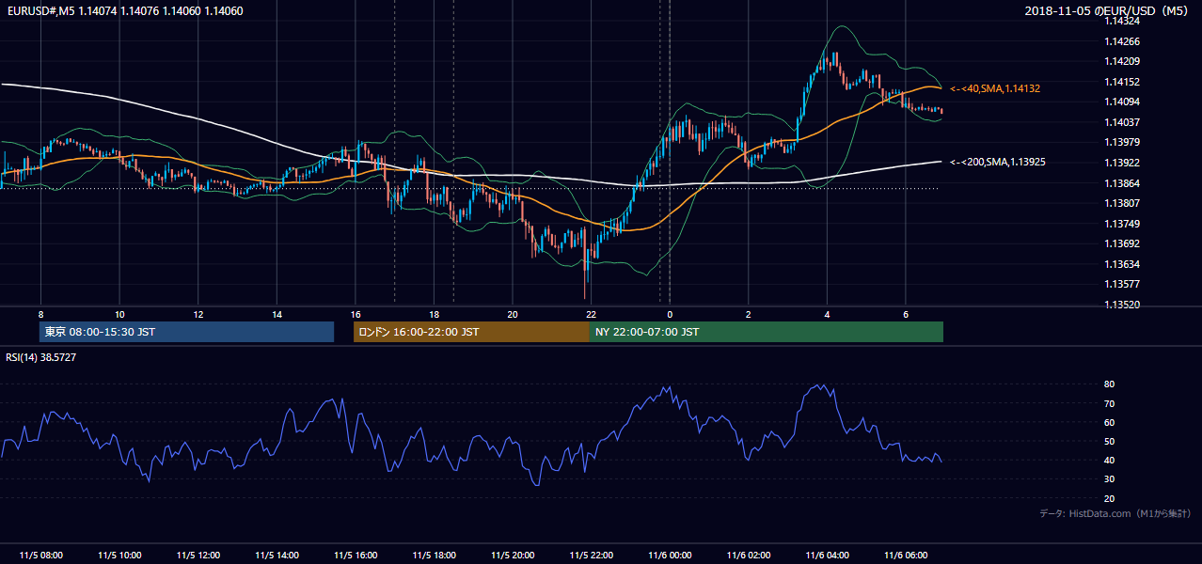1202x564 pixels.
Task: Click the 11/6 06:00 time axis label
Action: (x=905, y=556)
